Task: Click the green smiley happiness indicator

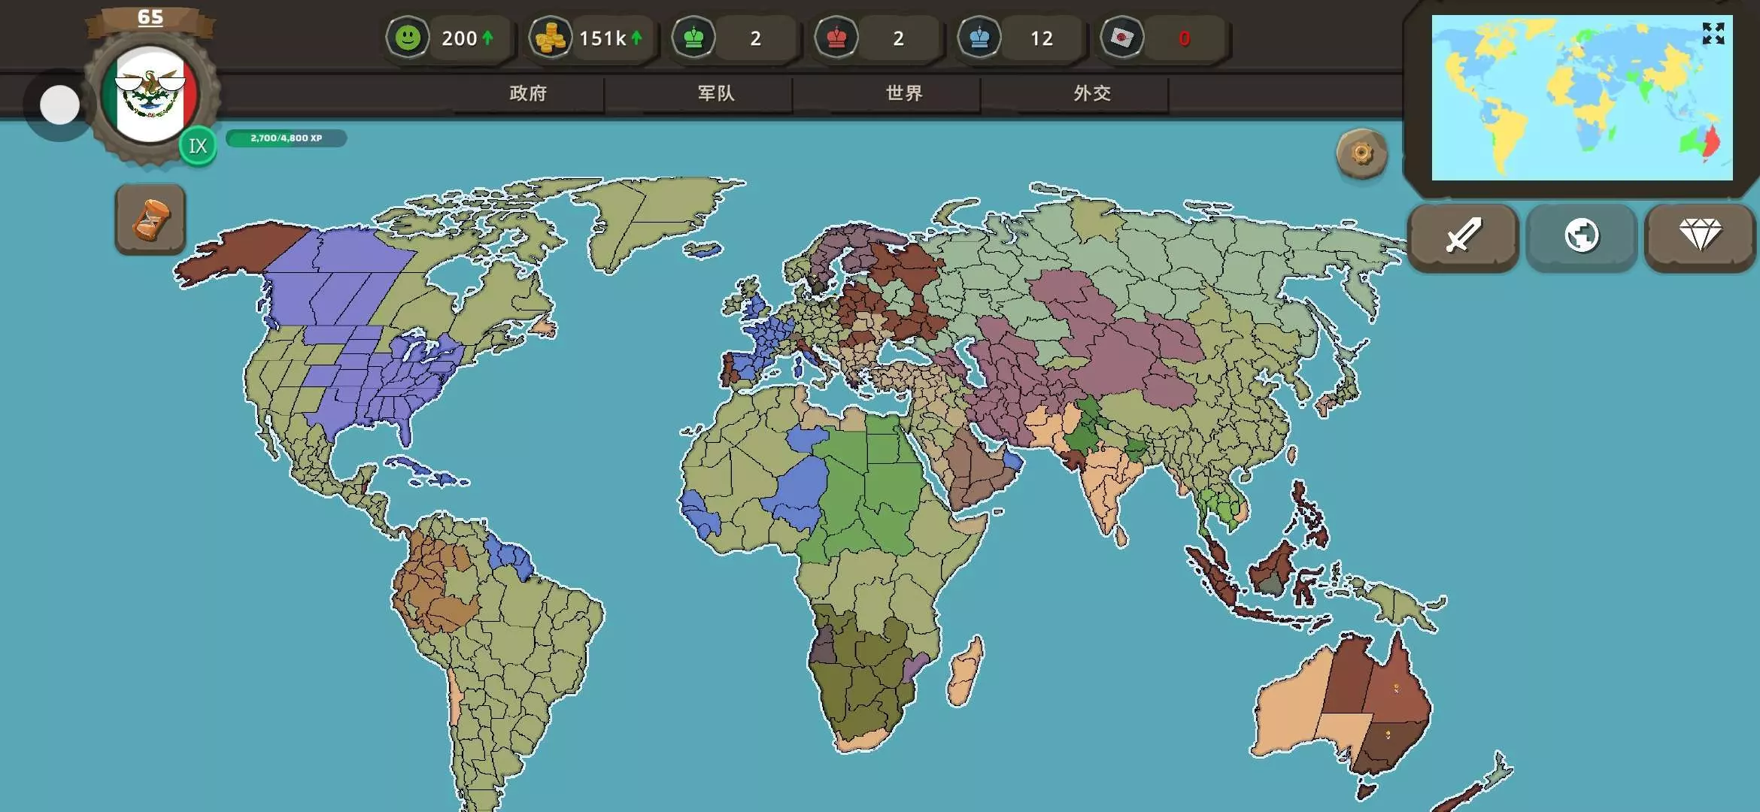Action: point(408,38)
